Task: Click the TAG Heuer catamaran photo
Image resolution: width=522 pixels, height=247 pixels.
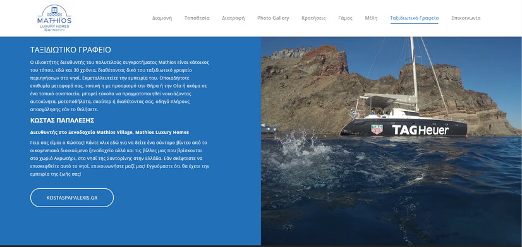Action: pos(392,141)
